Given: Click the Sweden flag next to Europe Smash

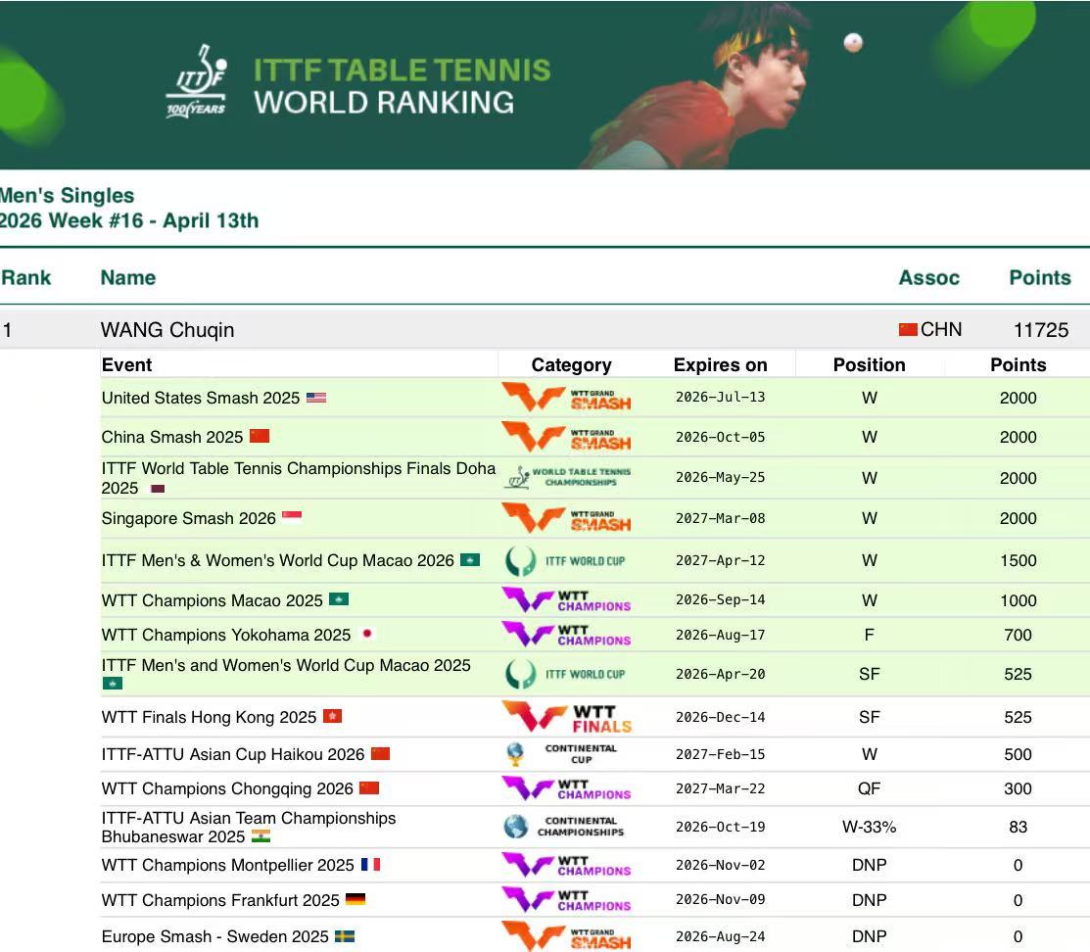Looking at the screenshot, I should pos(345,936).
